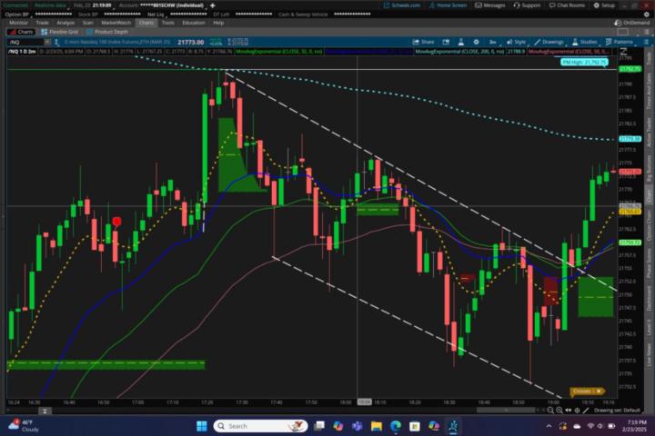
Task: Open Edit Studies flask icon in toolbar
Action: click(460, 42)
